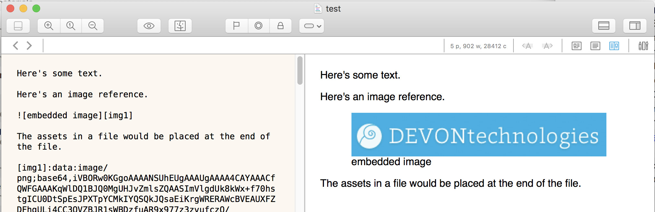Click preview text 'Here's an image reference.'
This screenshot has width=655, height=212.
pyautogui.click(x=382, y=97)
